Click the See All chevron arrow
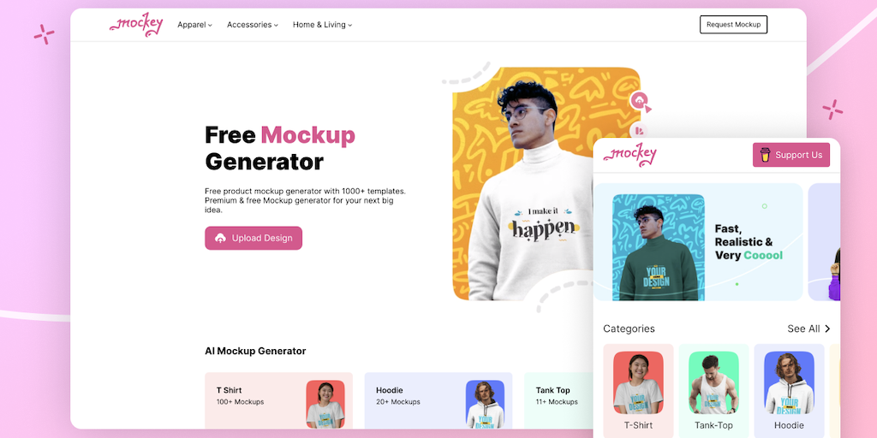The image size is (877, 438). 827,328
